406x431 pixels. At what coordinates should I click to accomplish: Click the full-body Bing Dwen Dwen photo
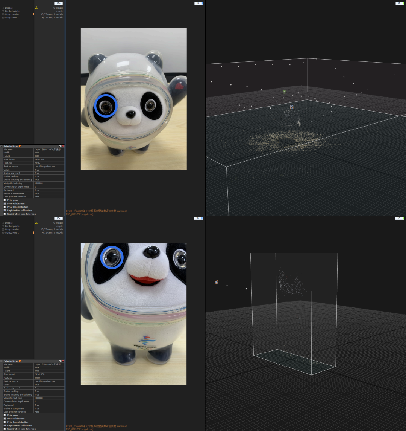click(133, 99)
